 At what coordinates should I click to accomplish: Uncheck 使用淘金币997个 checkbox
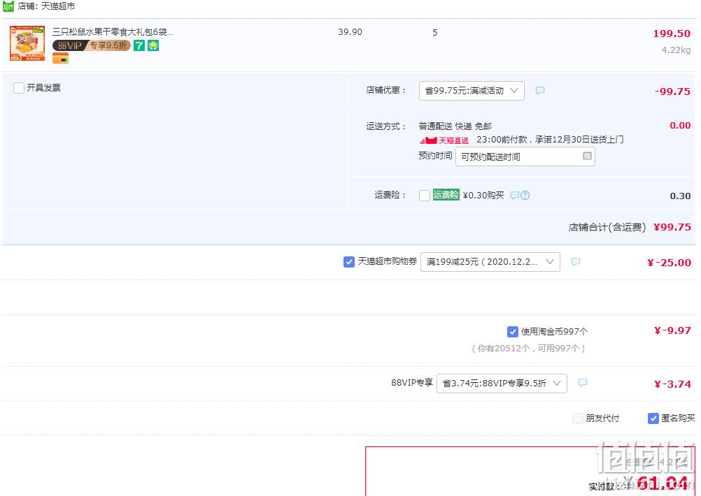pos(512,332)
